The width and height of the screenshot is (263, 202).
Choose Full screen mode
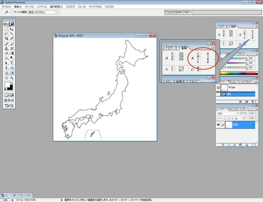(x=12, y=100)
